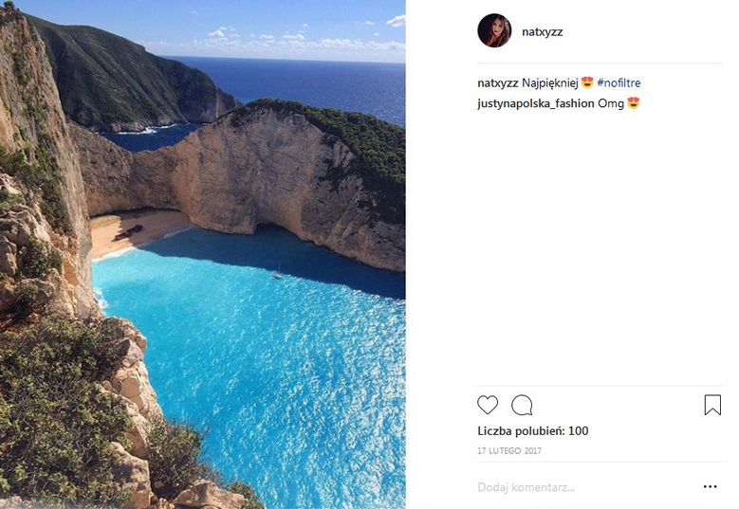The width and height of the screenshot is (739, 509).
Task: Open the three-dot more options menu
Action: (x=711, y=487)
